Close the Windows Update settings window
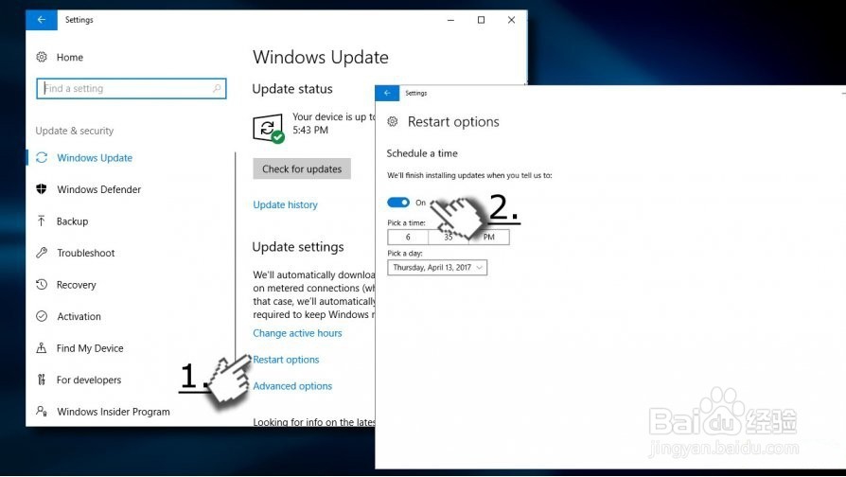The image size is (846, 477). tap(512, 20)
